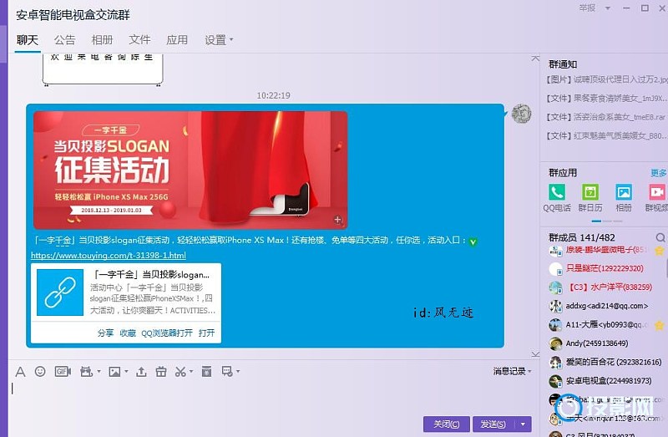Image resolution: width=668 pixels, height=437 pixels.
Task: Switch to the 文件 tab
Action: pos(139,39)
